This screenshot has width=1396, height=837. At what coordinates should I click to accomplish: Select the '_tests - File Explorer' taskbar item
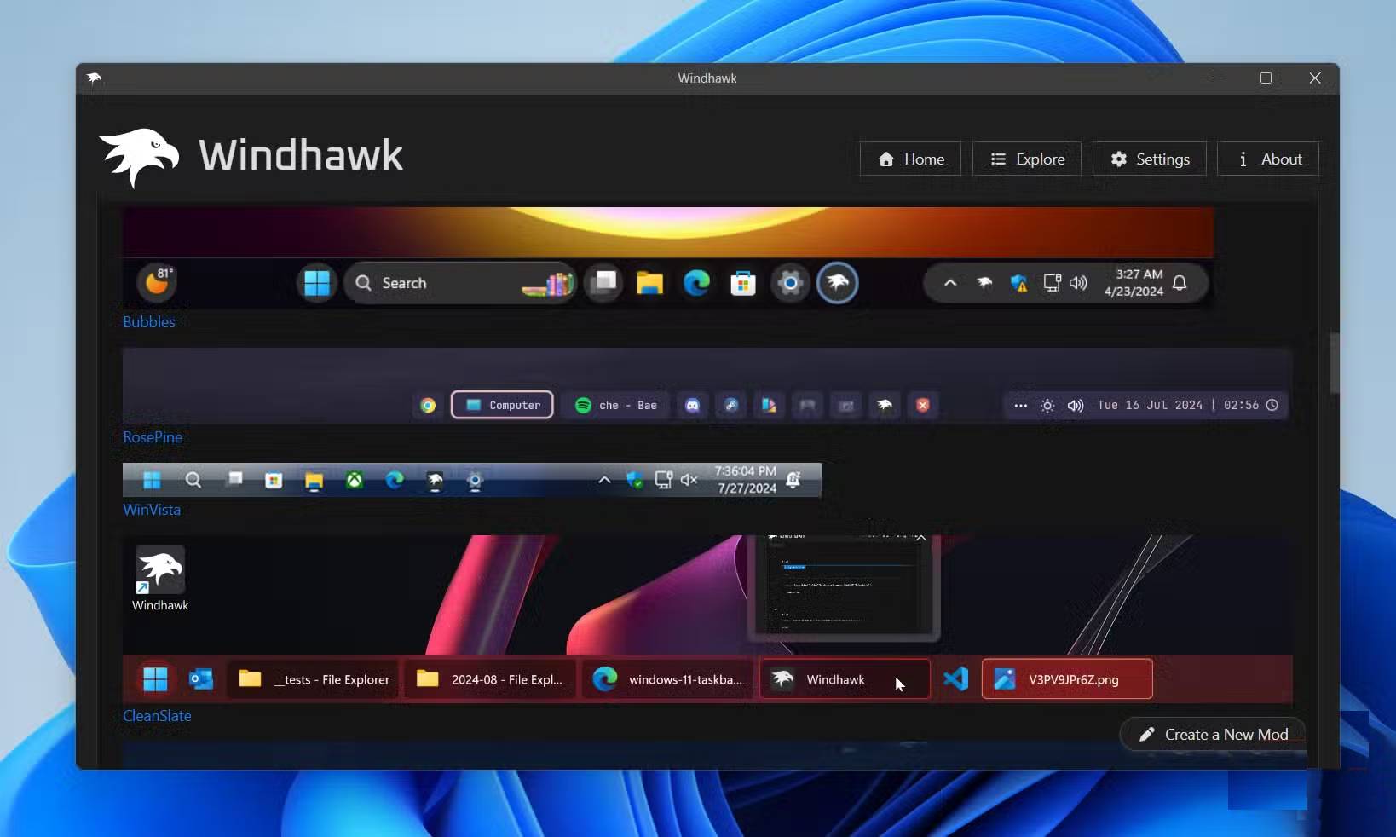coord(313,679)
